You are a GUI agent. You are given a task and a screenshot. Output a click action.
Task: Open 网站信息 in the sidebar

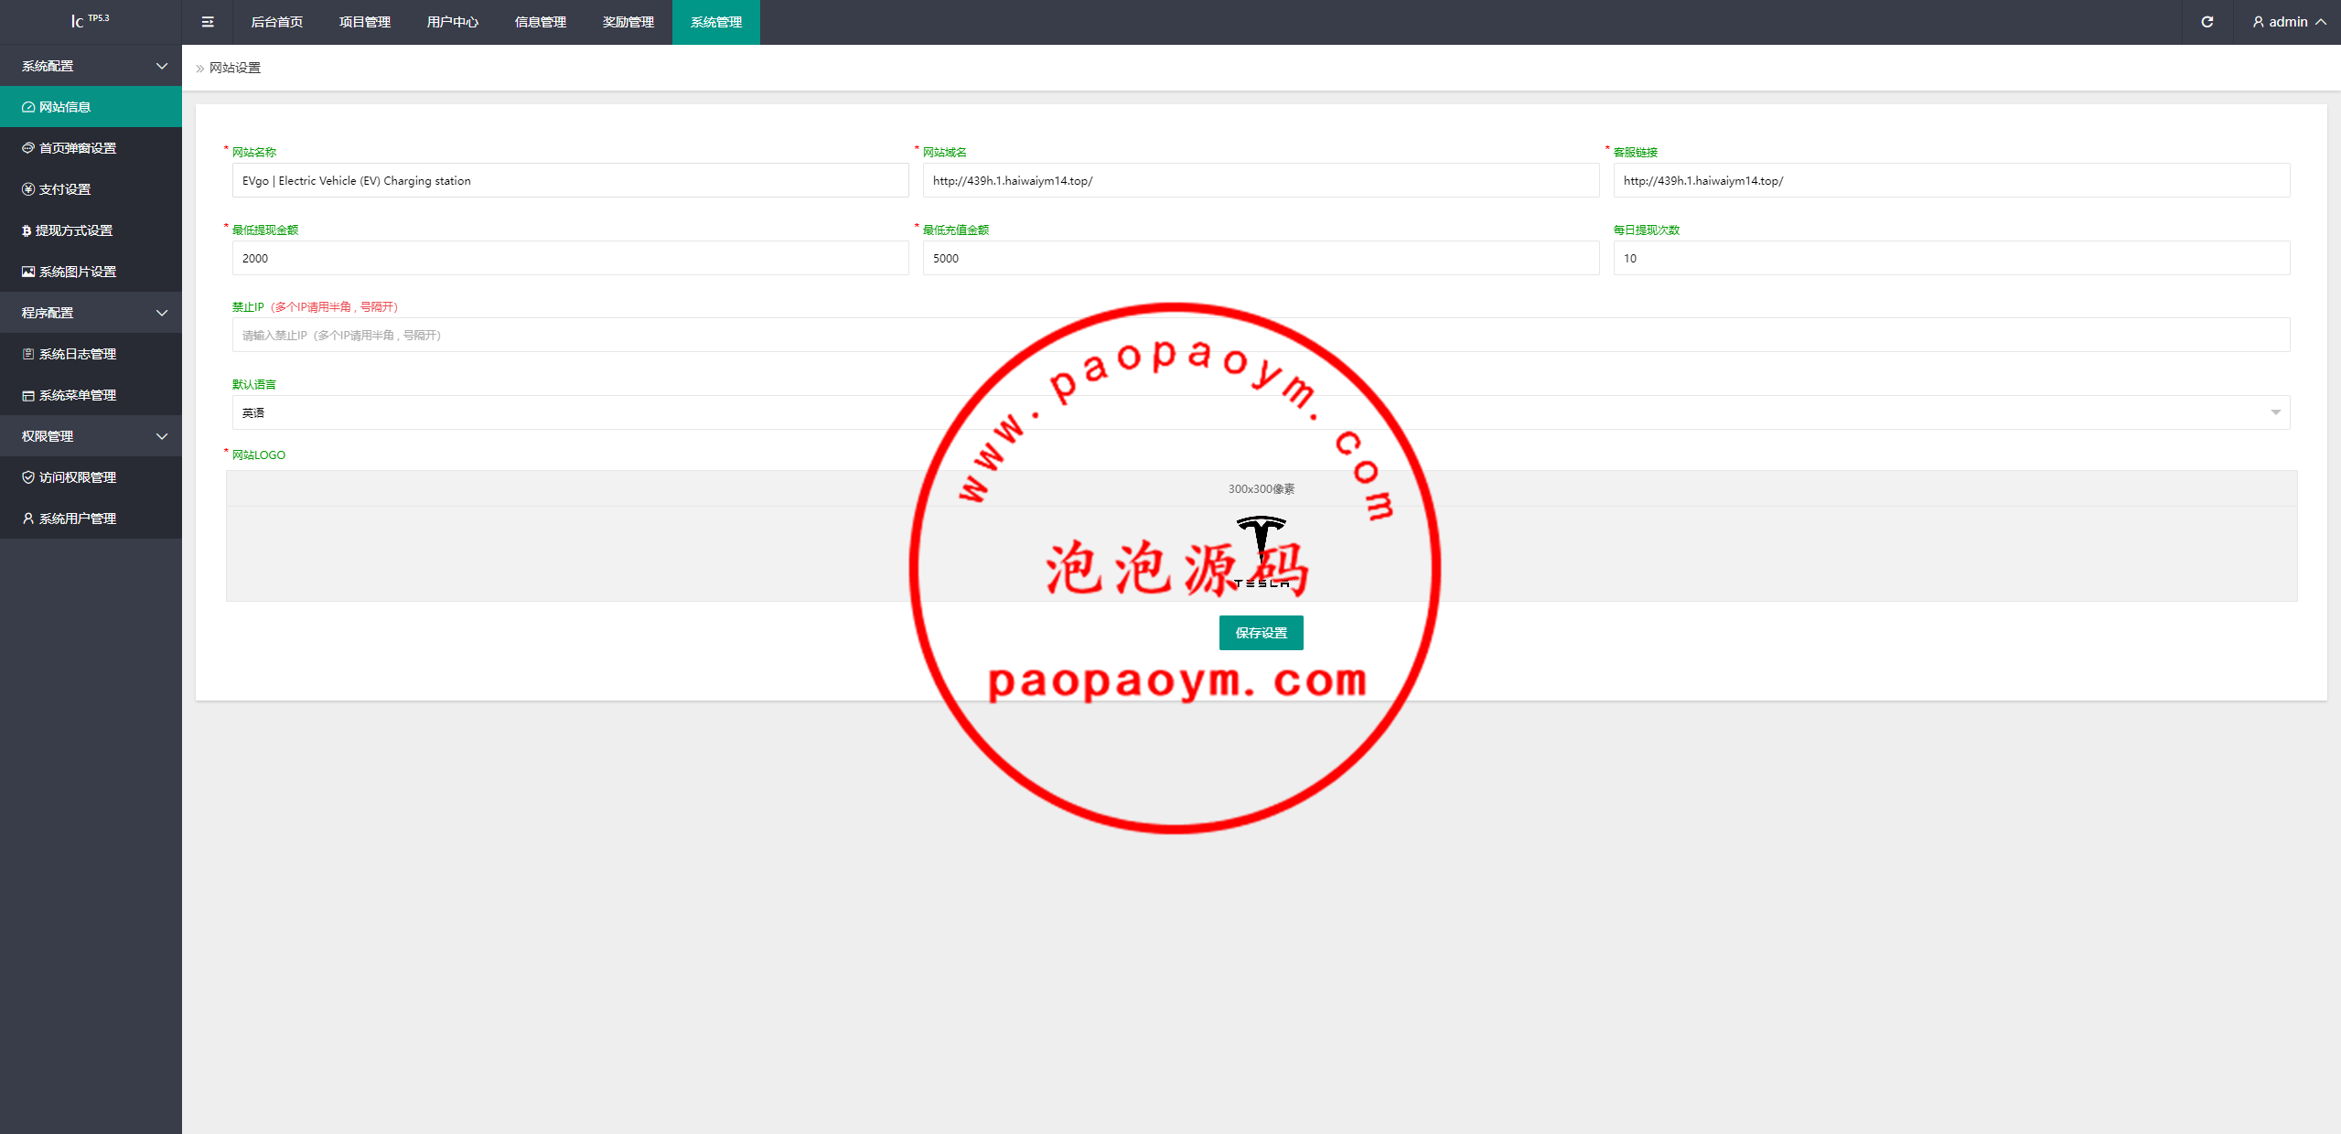(x=91, y=107)
